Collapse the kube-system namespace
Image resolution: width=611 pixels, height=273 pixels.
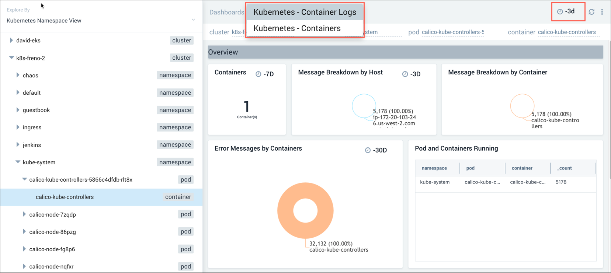[18, 162]
